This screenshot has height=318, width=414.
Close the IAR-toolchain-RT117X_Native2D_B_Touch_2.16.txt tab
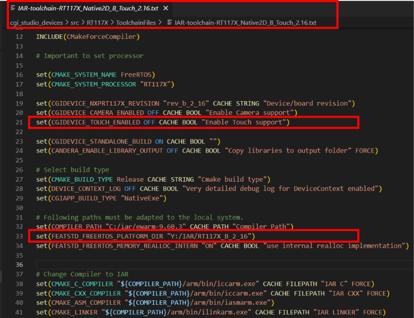[x=166, y=8]
